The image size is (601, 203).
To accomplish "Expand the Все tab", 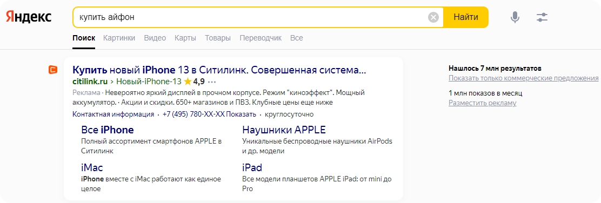I will point(296,38).
